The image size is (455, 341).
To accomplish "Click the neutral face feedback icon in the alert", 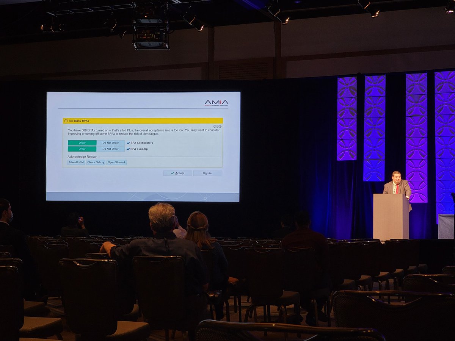I will coord(217,127).
